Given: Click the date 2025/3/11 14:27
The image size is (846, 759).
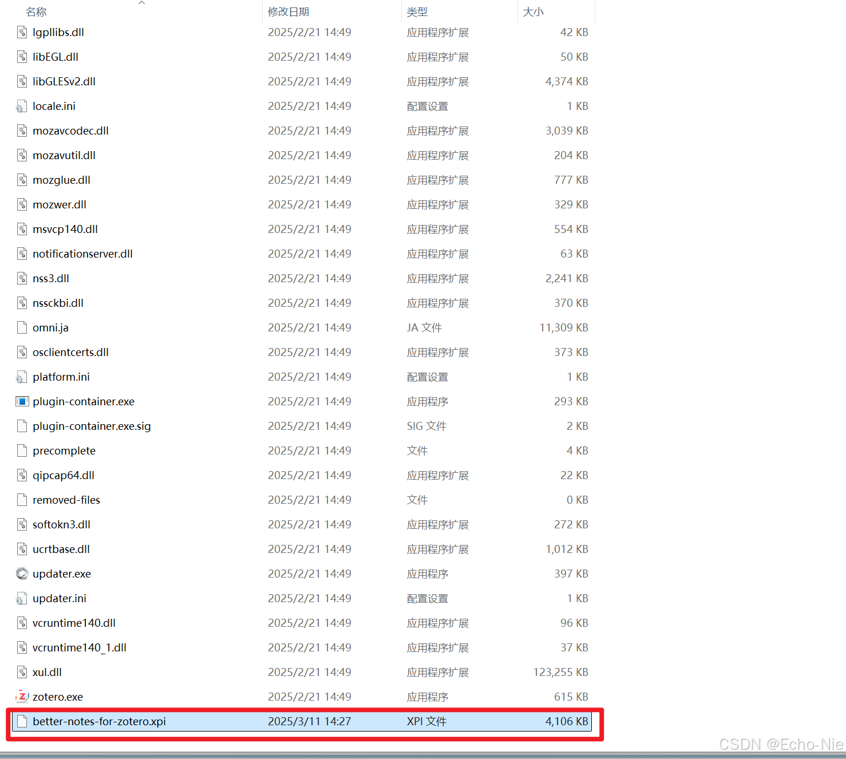Looking at the screenshot, I should (309, 721).
